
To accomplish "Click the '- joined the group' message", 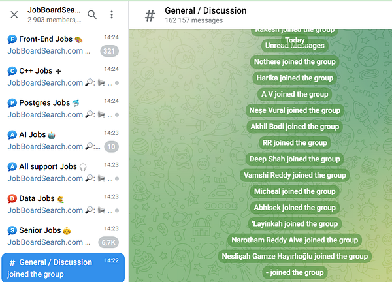I will click(295, 272).
